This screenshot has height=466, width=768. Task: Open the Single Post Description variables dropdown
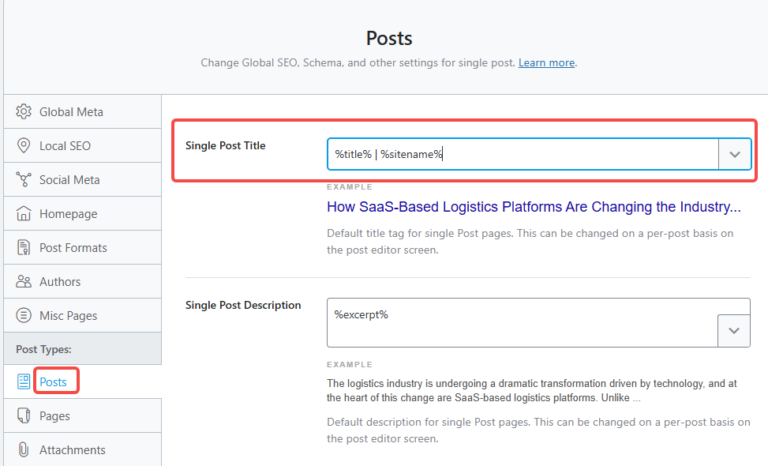(x=734, y=330)
